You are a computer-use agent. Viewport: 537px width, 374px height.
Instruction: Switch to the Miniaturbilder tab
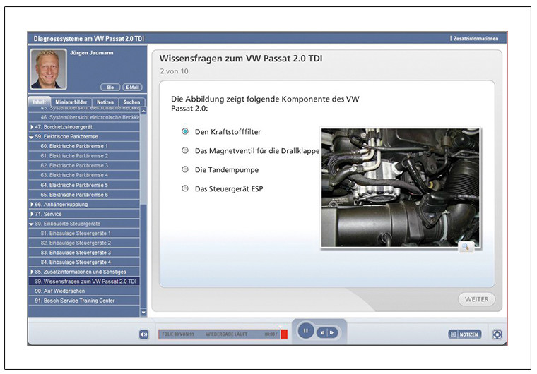[71, 102]
